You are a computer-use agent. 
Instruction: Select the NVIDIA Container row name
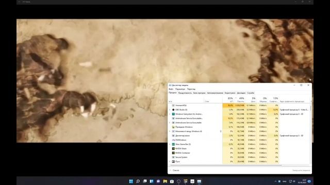click(183, 153)
